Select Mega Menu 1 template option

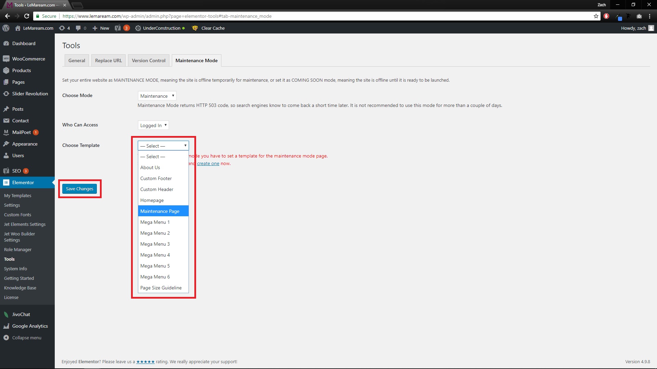(163, 222)
